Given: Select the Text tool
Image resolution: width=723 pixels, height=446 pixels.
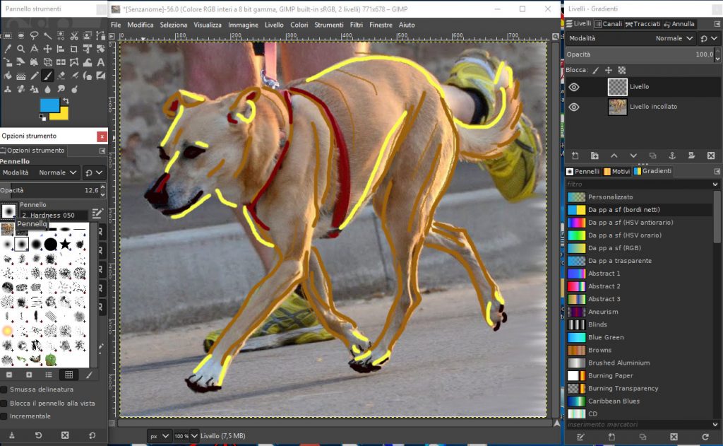Looking at the screenshot, I should 100,62.
